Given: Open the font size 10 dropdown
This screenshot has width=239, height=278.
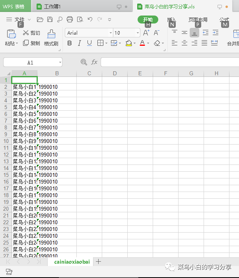Looking at the screenshot, I should tap(138, 33).
